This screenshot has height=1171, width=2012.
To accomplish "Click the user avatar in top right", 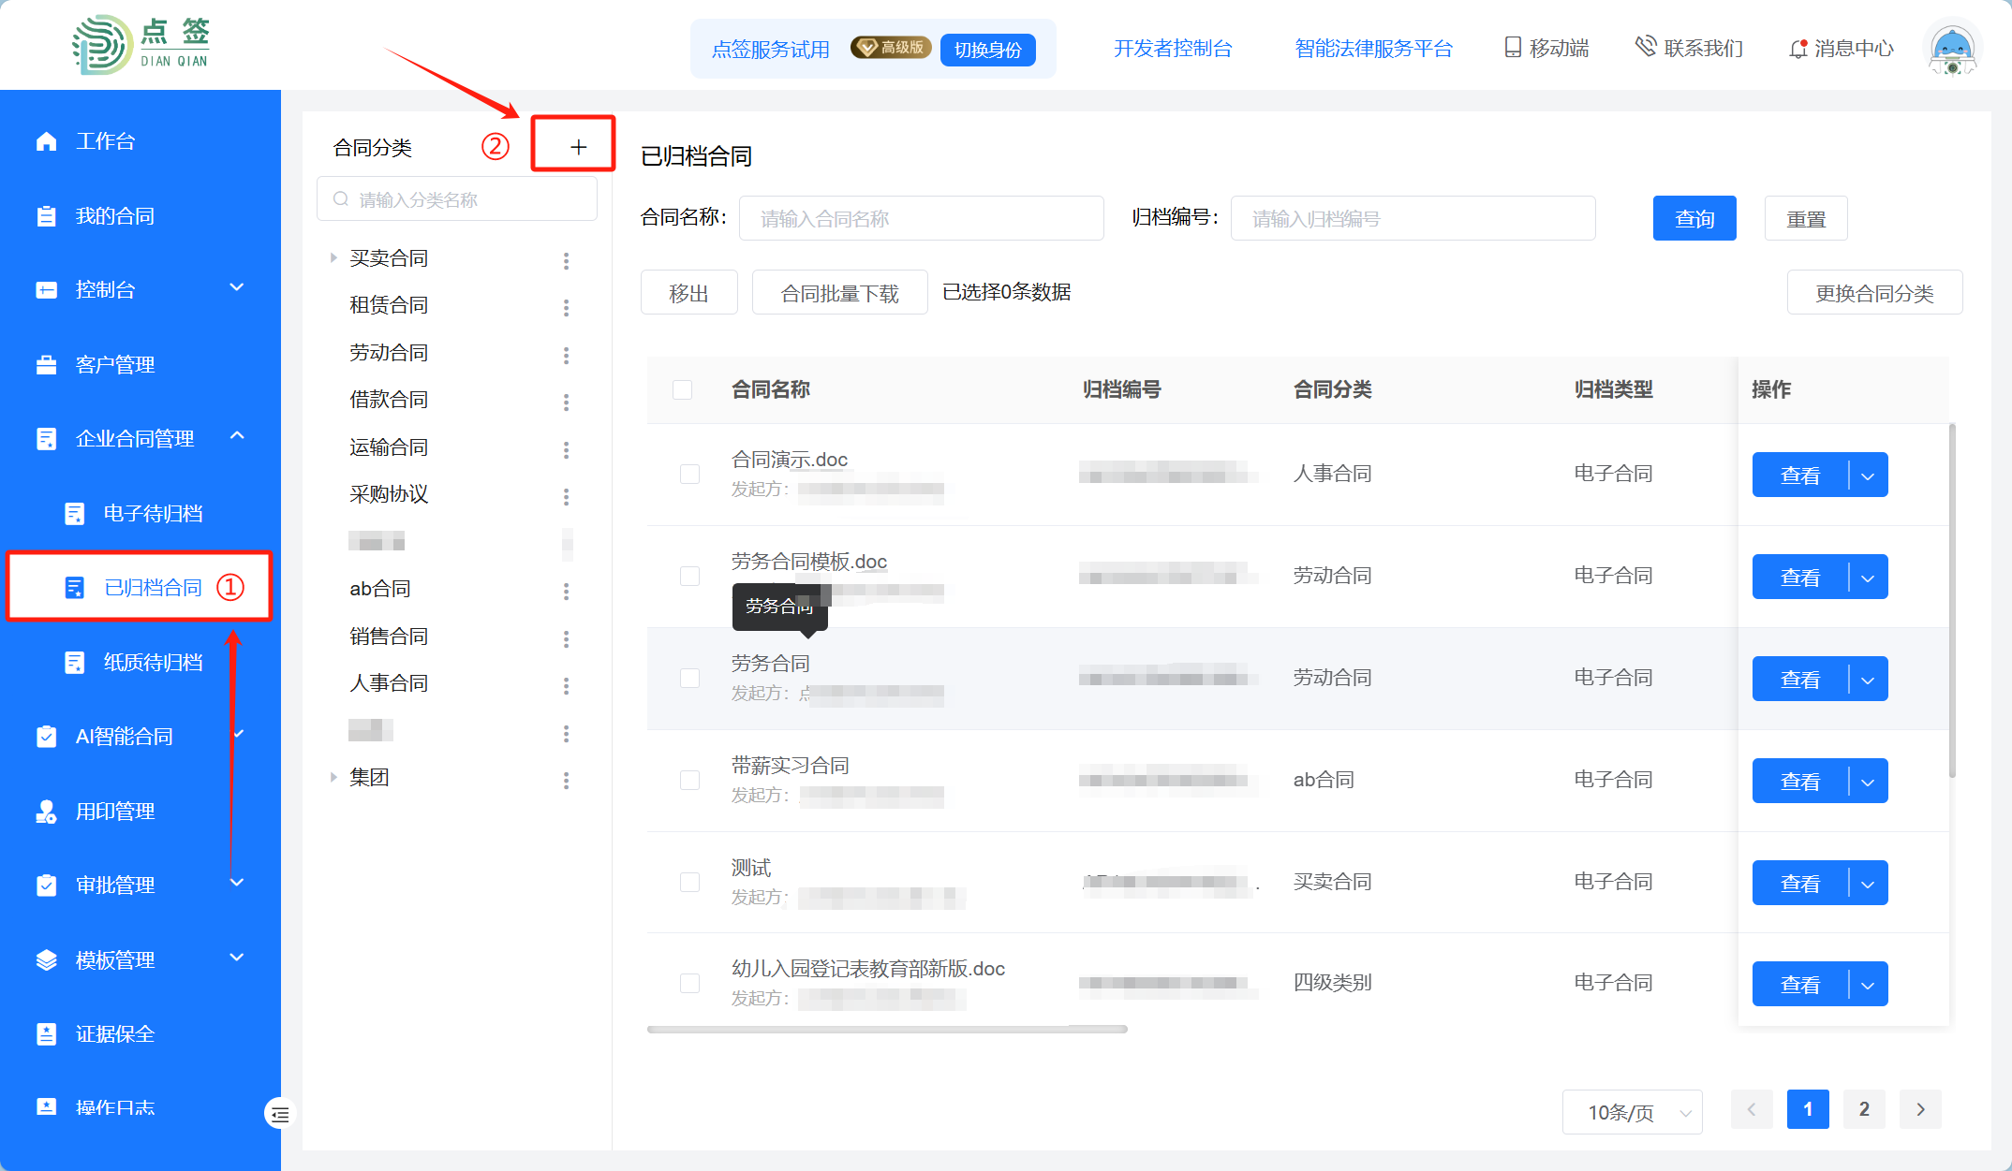I will click(1952, 49).
